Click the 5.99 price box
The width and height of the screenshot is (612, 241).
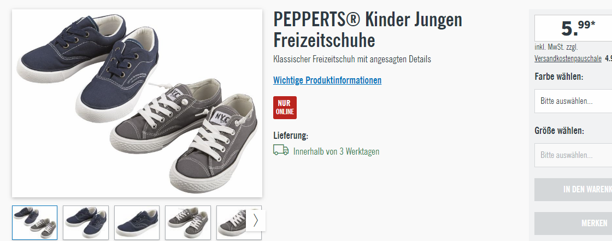(x=573, y=28)
